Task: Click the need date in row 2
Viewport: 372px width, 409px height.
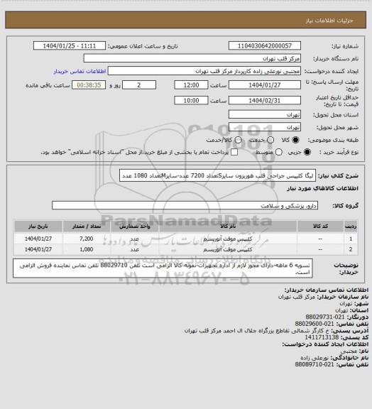Action: 38,249
